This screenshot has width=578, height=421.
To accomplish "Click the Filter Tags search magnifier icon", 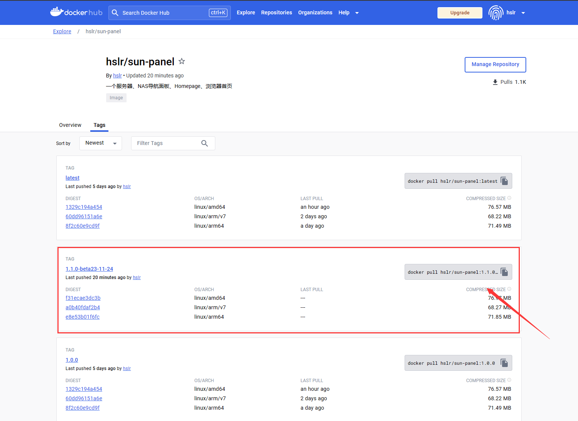I will tap(204, 143).
